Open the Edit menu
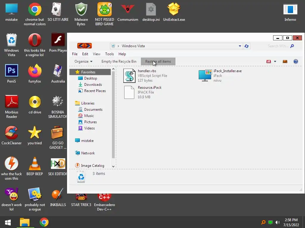The width and height of the screenshot is (305, 228). click(85, 54)
